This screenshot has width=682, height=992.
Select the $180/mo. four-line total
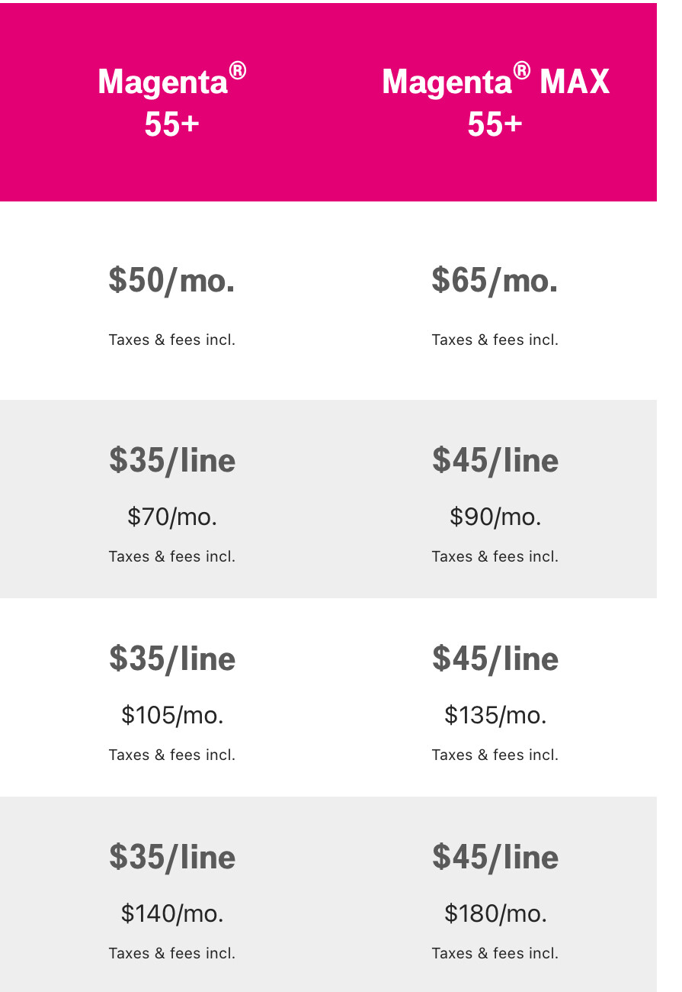495,914
